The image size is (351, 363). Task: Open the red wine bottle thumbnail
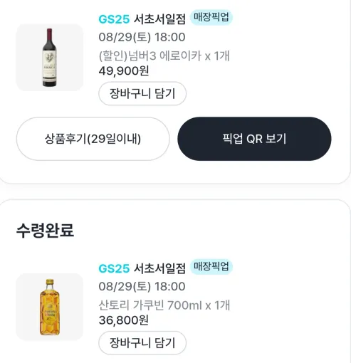click(50, 58)
